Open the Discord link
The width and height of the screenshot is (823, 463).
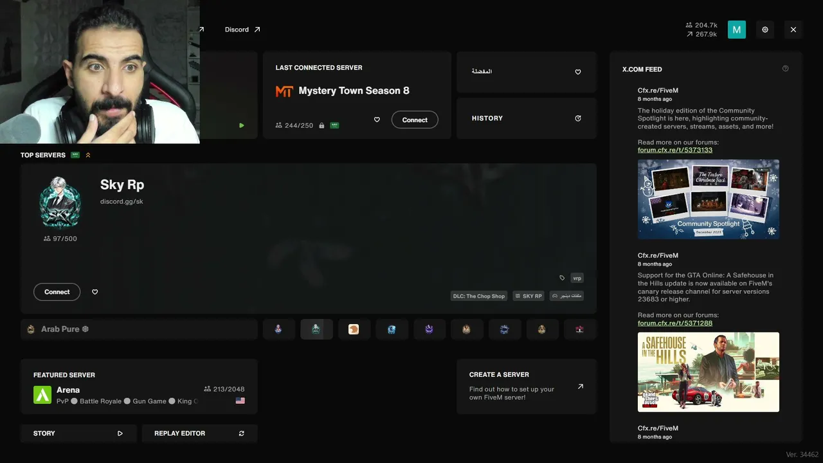tap(237, 30)
